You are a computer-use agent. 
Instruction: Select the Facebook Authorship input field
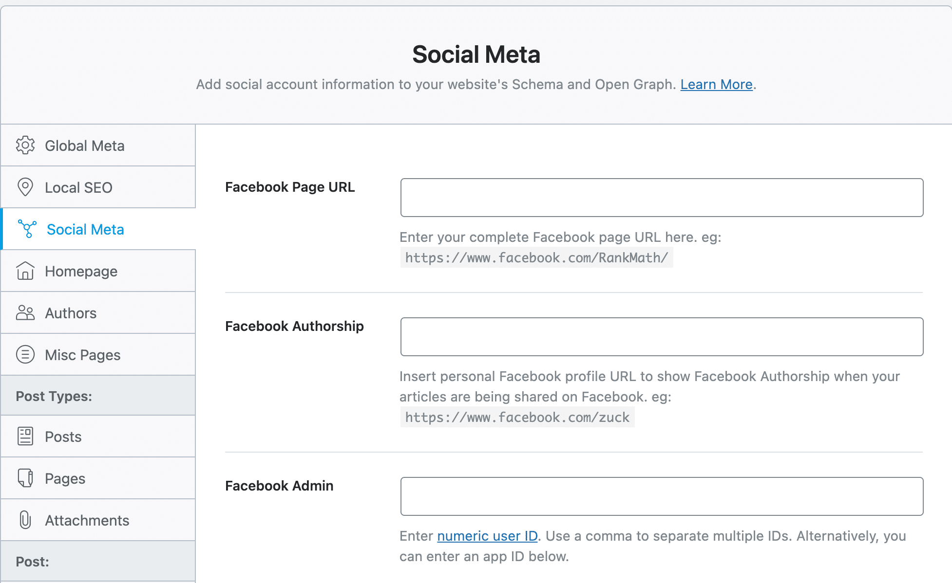coord(662,337)
